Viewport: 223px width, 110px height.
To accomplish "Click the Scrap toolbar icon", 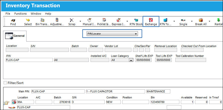I will [x=72, y=20].
